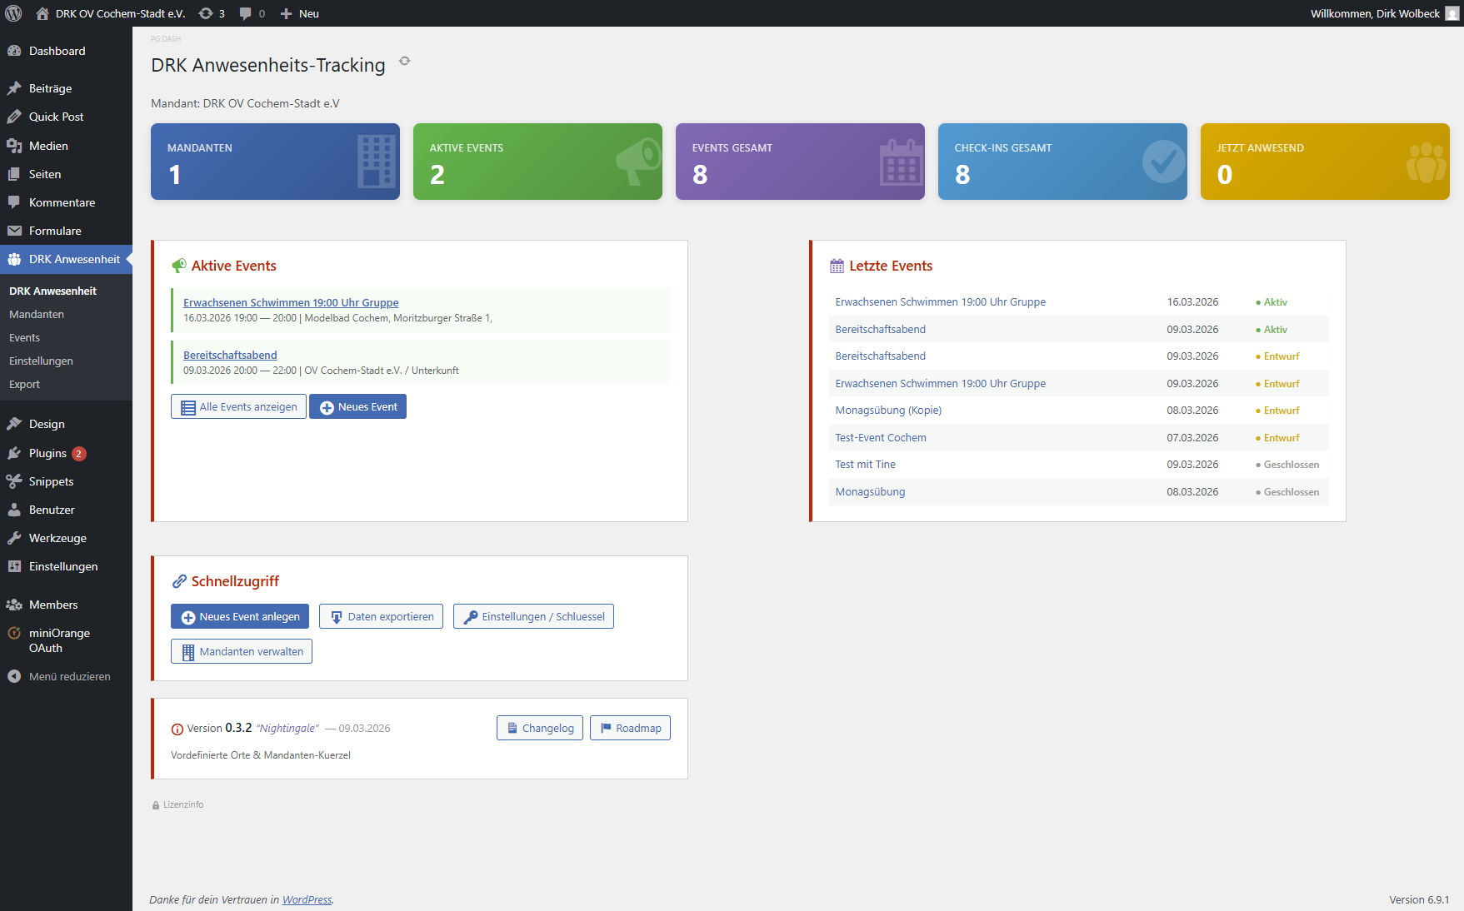Click the Werkzeuge wrench icon

pos(14,538)
